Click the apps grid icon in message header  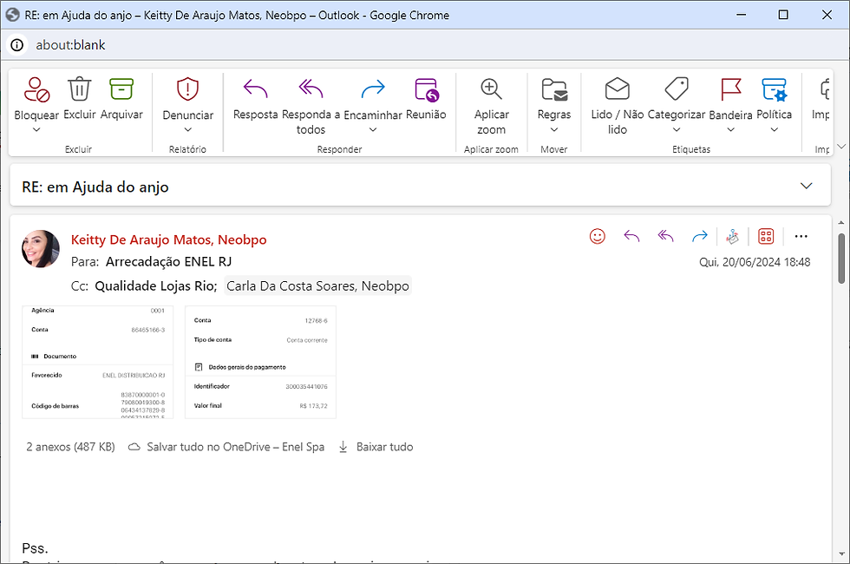[766, 236]
